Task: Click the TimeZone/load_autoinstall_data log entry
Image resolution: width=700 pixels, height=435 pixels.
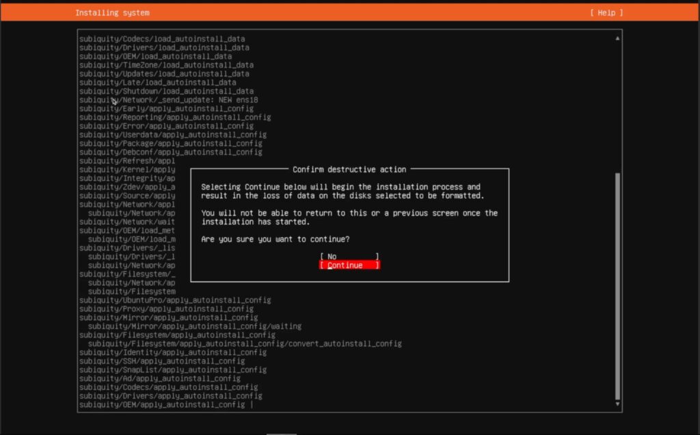Action: [x=164, y=65]
